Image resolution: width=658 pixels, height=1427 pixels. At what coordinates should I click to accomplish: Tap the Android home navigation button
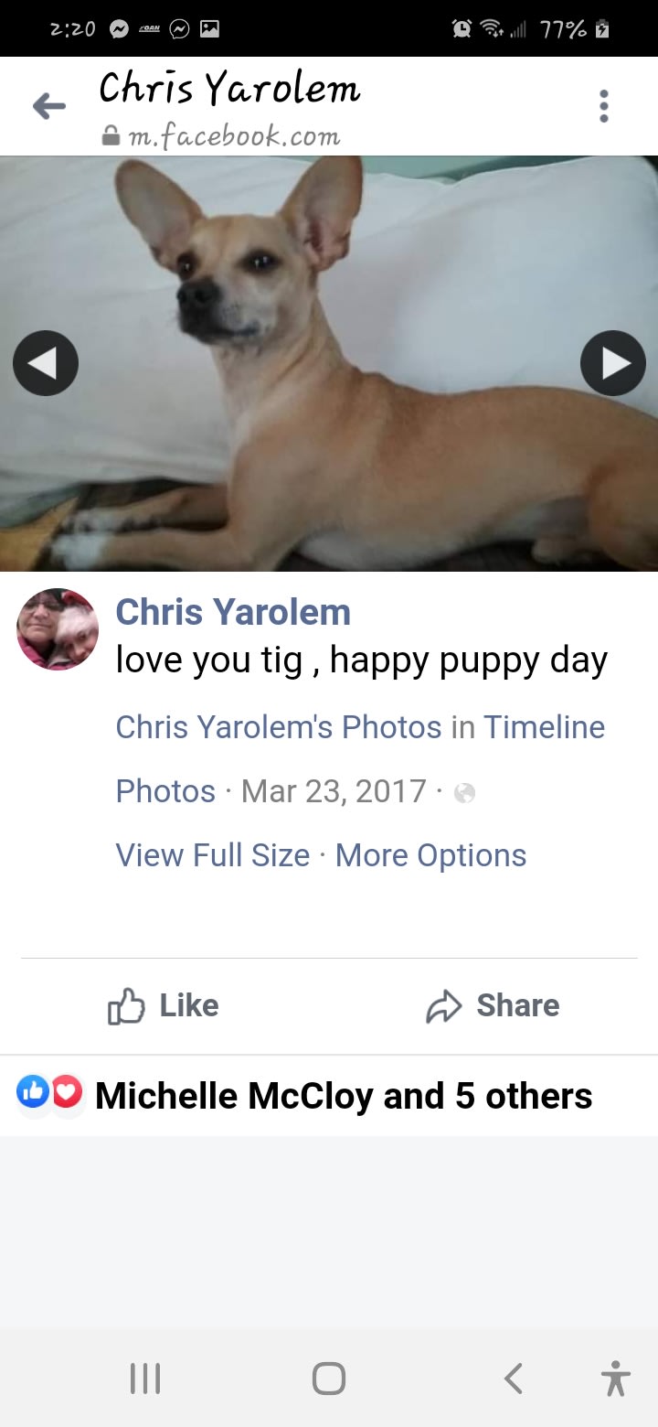click(329, 1379)
